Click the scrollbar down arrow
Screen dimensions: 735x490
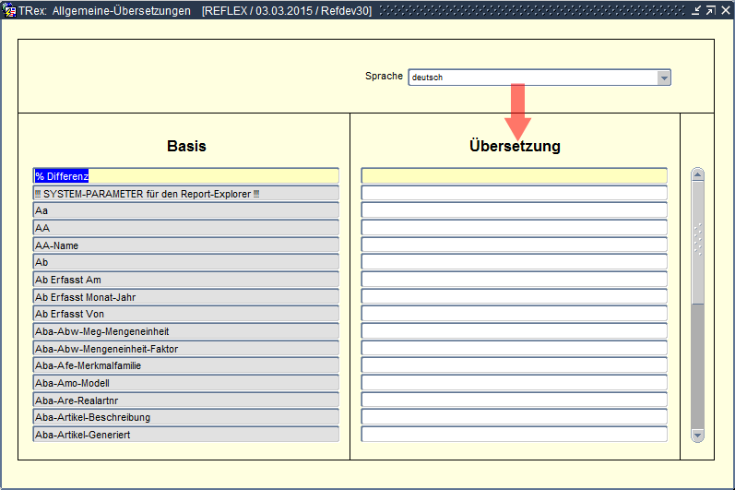coord(697,435)
